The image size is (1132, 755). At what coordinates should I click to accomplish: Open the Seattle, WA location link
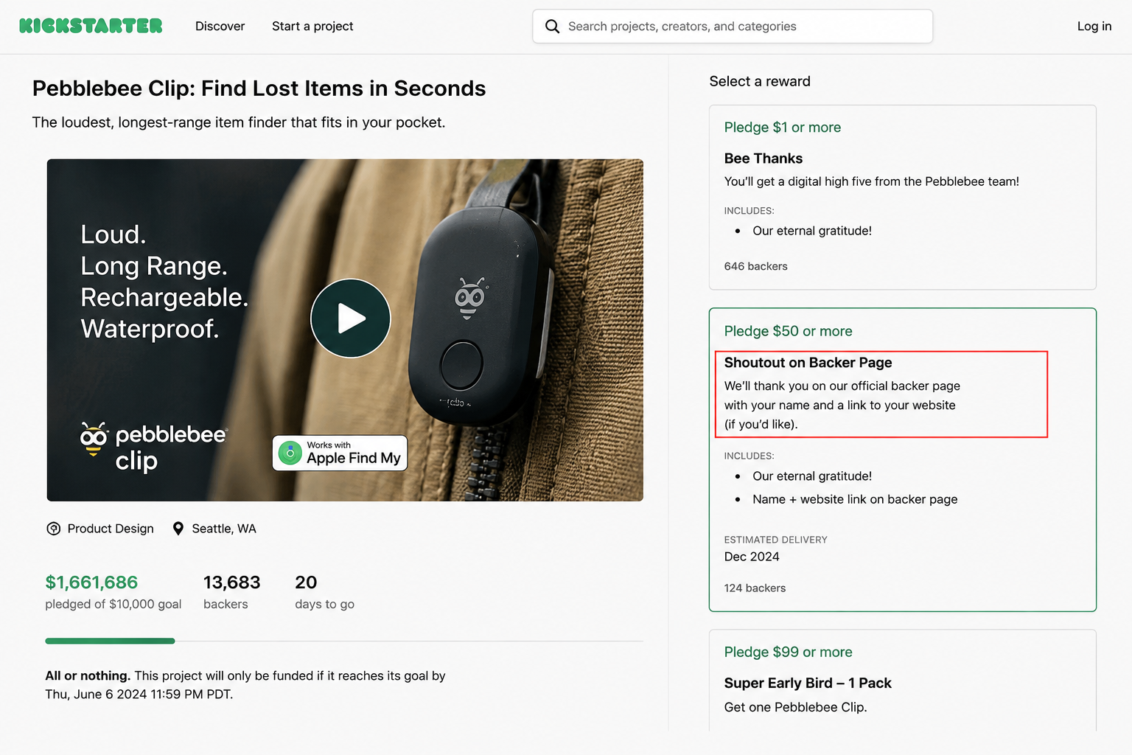[224, 529]
